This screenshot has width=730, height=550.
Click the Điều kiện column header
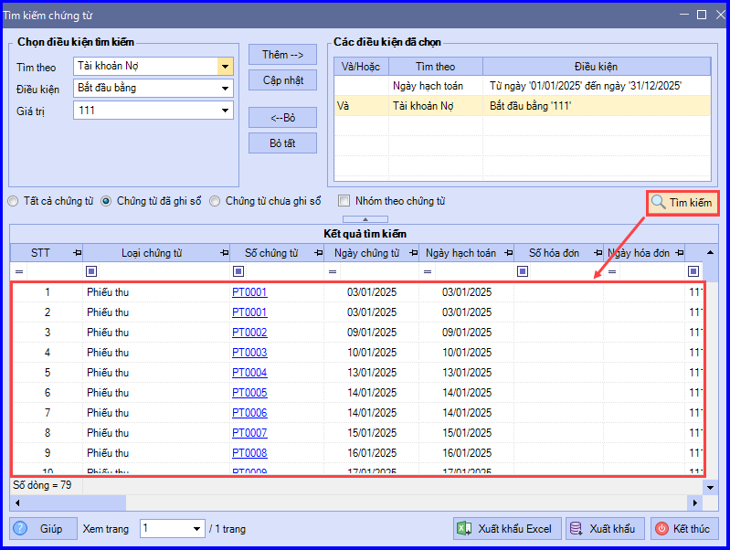[x=597, y=67]
